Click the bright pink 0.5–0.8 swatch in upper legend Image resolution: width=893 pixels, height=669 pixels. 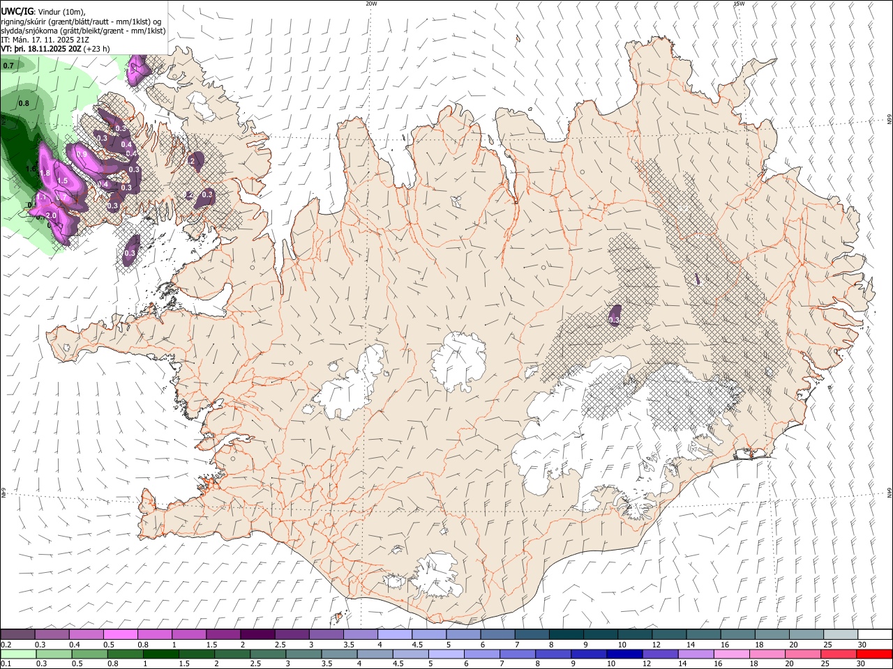120,634
